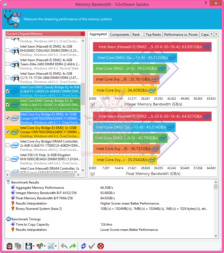Click the reference list horizontal scrollbar thumb
224x253 pixels.
42,175
